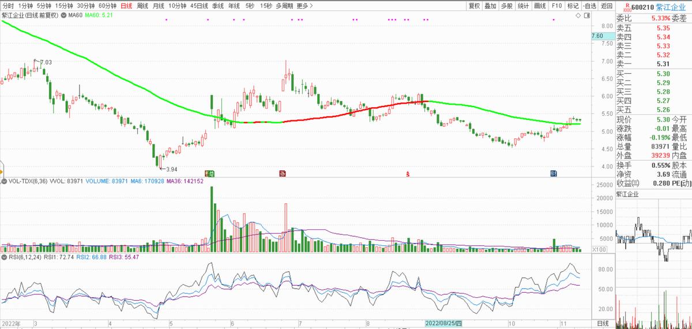Image resolution: width=692 pixels, height=329 pixels.
Task: Click the 叠加 overlay button
Action: pyautogui.click(x=490, y=5)
